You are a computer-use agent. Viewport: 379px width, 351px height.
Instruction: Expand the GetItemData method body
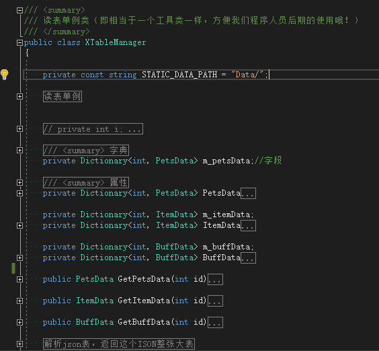pos(19,301)
